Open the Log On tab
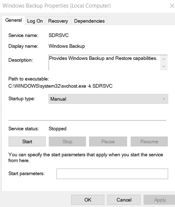This screenshot has width=175, height=207. 35,21
